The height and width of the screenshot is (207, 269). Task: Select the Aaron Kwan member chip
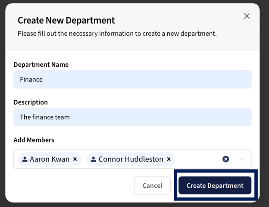tap(50, 159)
